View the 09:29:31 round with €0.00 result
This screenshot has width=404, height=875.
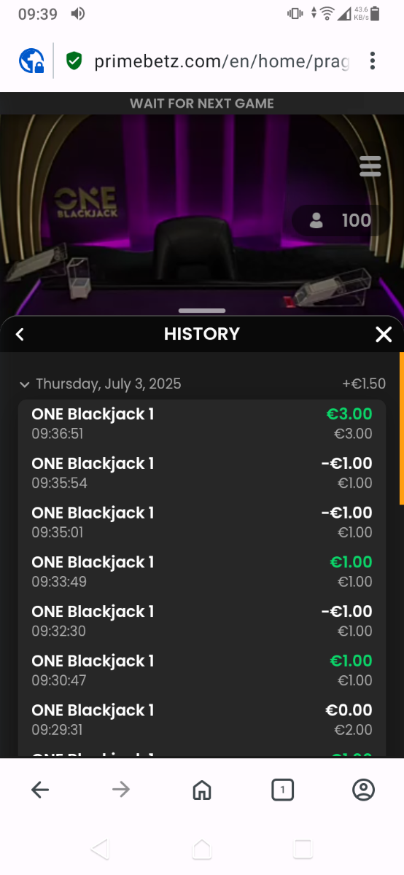[201, 720]
